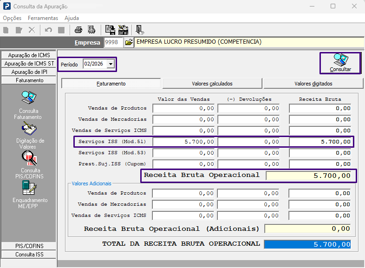Select PIS/COFINS sidebar section

[x=29, y=246]
